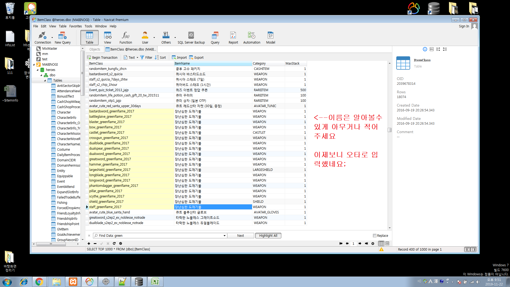
Task: Collapse the heroes database node
Action: [37, 70]
